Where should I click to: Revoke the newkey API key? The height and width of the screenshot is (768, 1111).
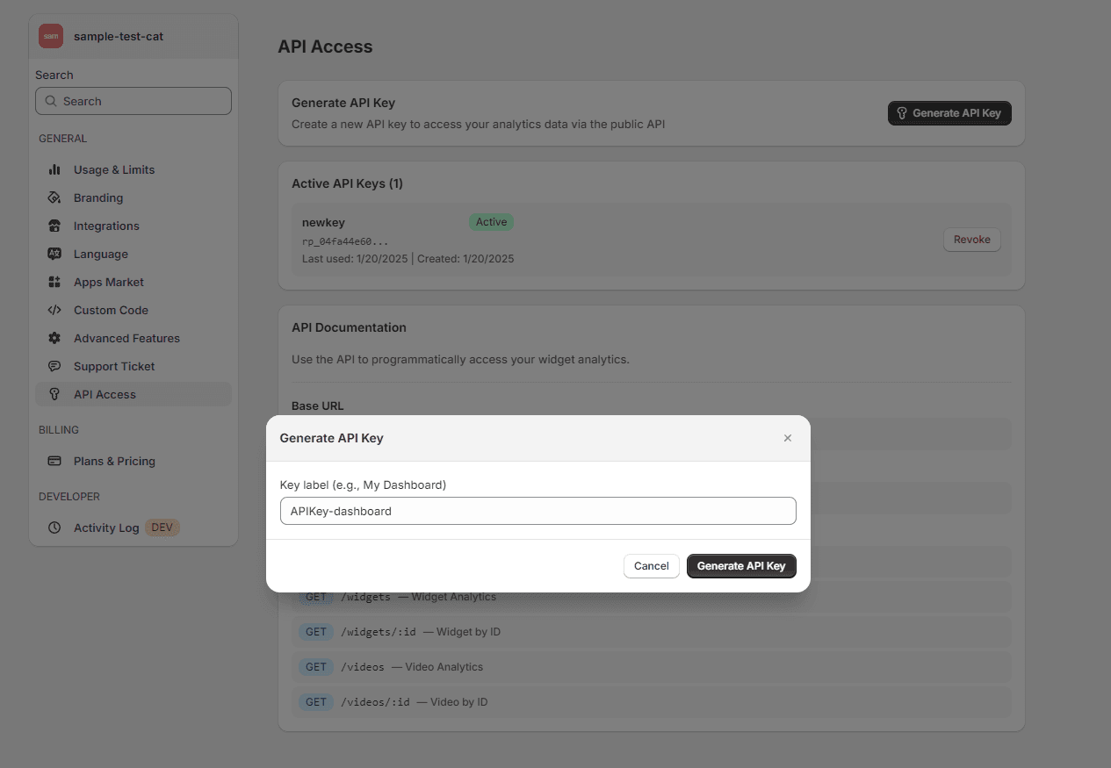click(x=971, y=239)
